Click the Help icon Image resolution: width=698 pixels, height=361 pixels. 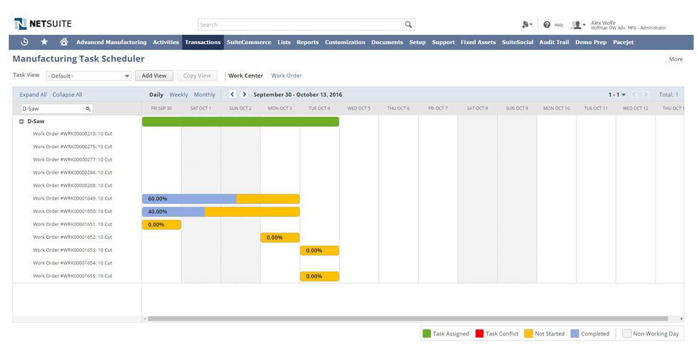point(546,24)
